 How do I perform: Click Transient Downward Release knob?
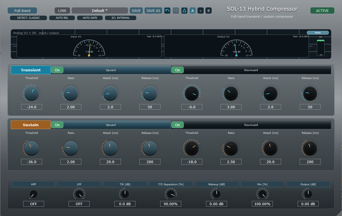point(310,93)
